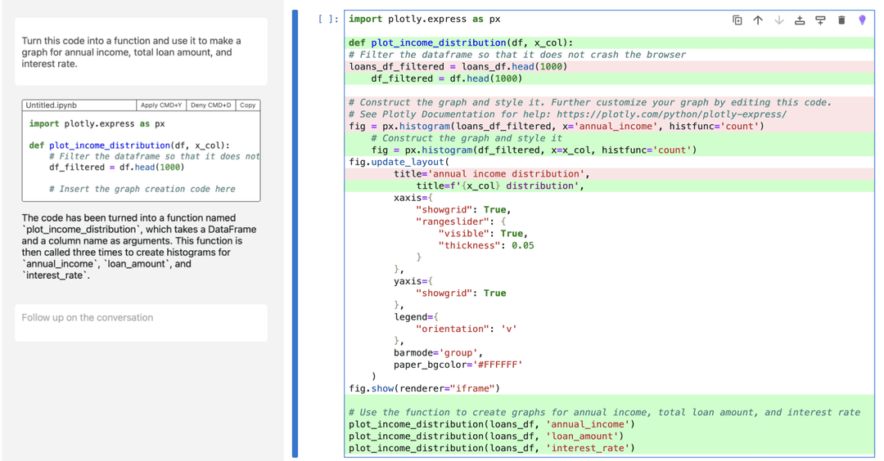Screen dimensions: 884x461
Task: Click the added 'def plot_income_distribution' green line
Action: (461, 43)
